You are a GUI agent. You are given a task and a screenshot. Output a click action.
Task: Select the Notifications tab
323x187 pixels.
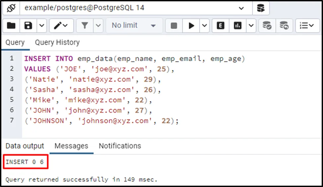120,146
